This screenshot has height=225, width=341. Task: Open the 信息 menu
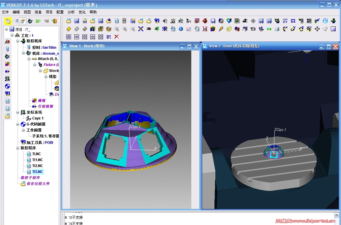click(38, 12)
